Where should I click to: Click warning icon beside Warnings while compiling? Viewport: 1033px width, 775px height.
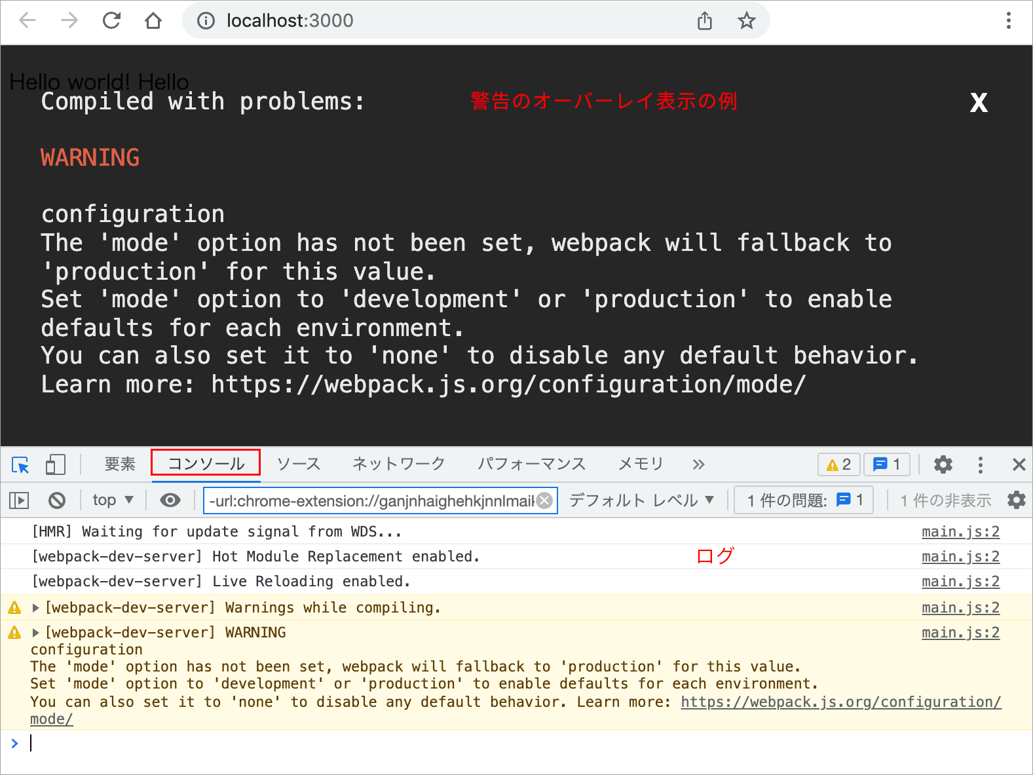coord(14,608)
